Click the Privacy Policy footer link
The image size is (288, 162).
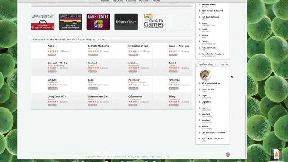coord(134,157)
